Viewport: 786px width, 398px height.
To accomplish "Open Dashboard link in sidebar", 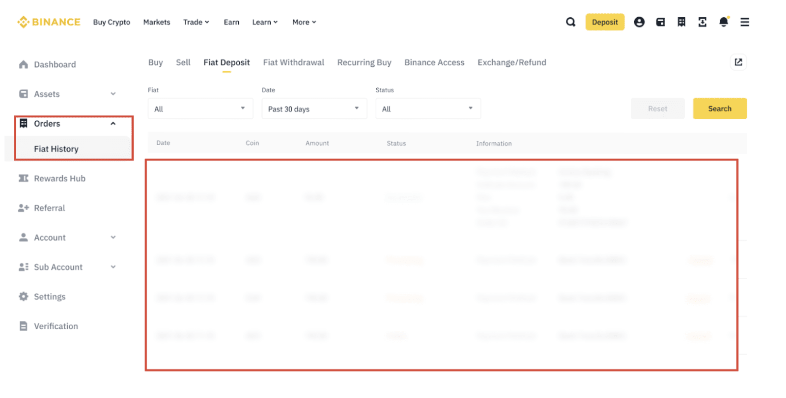I will point(55,64).
